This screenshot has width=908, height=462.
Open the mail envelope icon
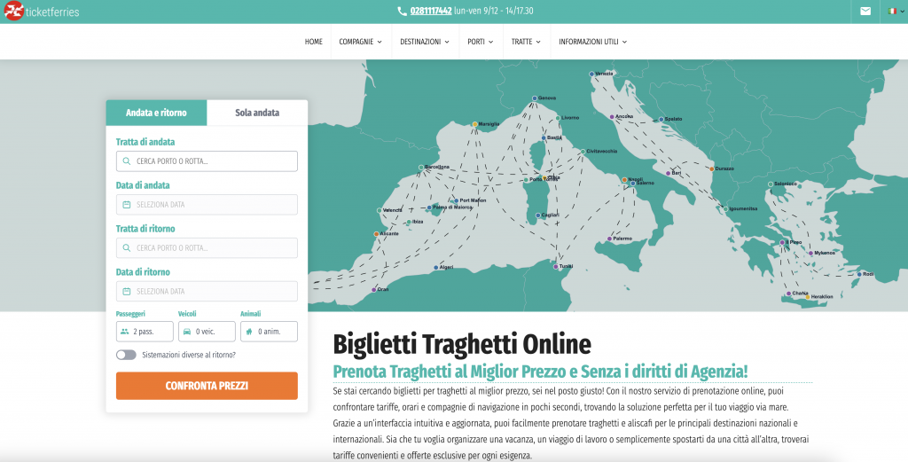tap(865, 11)
